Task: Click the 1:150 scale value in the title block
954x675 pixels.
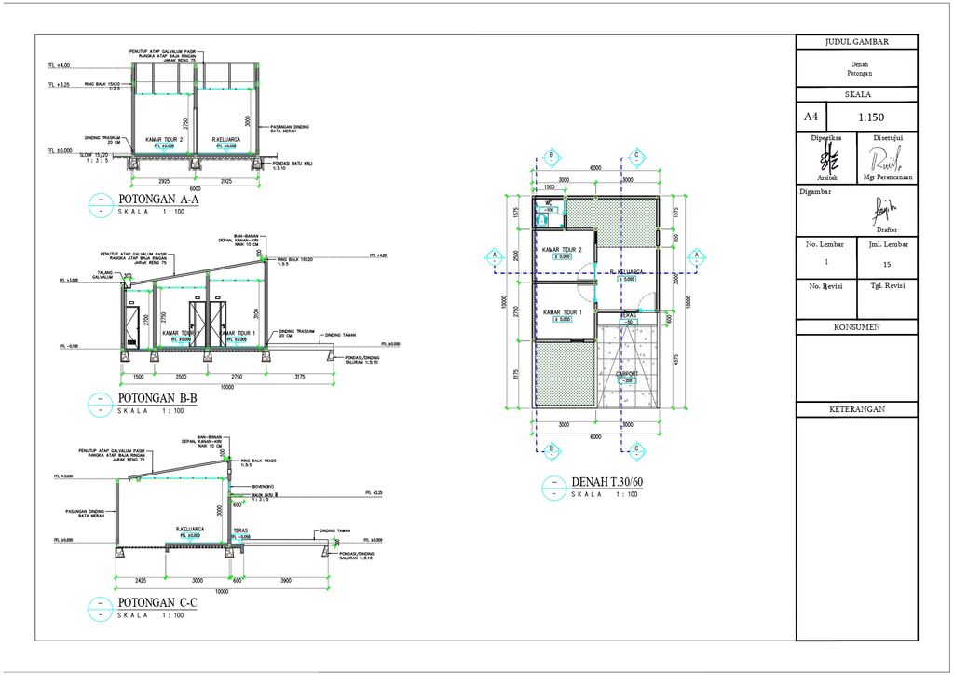Action: pyautogui.click(x=871, y=117)
